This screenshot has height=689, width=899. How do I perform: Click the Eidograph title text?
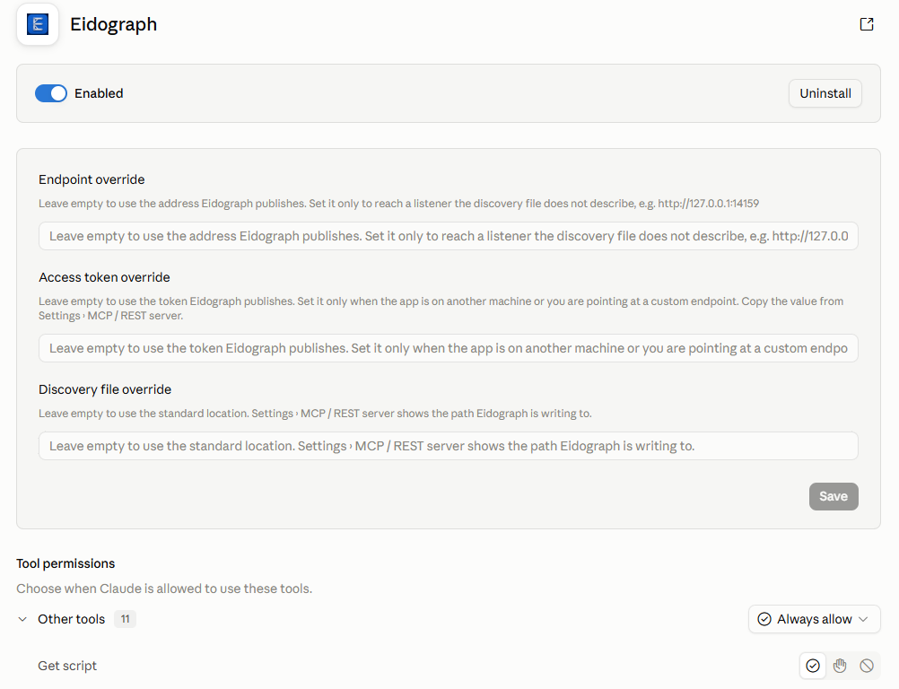point(114,24)
